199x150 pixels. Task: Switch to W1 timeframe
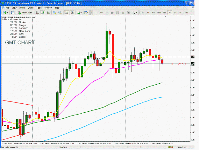[x=181, y=12]
